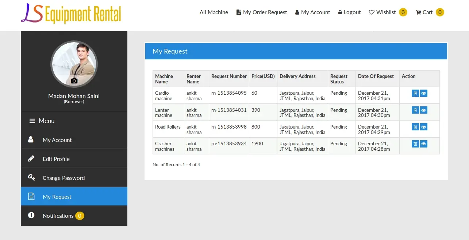This screenshot has width=469, height=240.
Task: Click the Cardio machine name cell
Action: click(x=168, y=95)
